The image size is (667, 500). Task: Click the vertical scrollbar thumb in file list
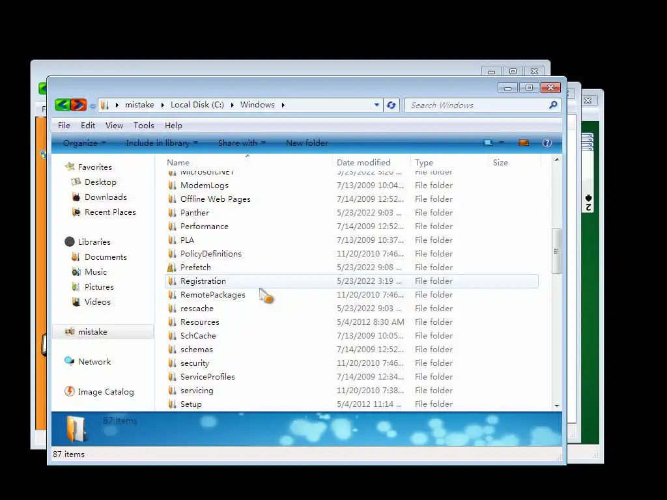click(x=556, y=251)
